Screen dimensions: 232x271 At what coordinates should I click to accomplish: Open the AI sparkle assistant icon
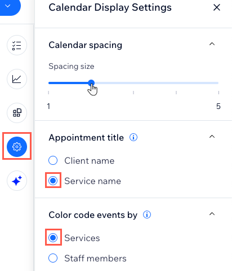(17, 181)
